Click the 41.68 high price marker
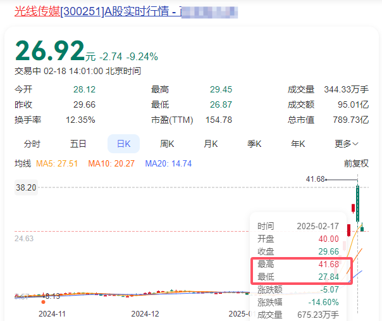The height and width of the screenshot is (321, 382). [x=315, y=179]
